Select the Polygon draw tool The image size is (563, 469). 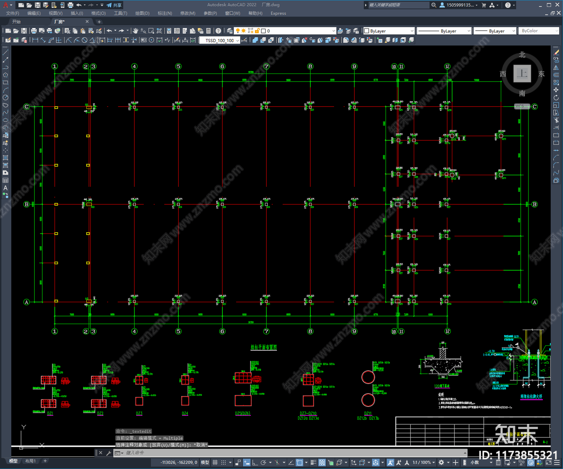(x=5, y=75)
